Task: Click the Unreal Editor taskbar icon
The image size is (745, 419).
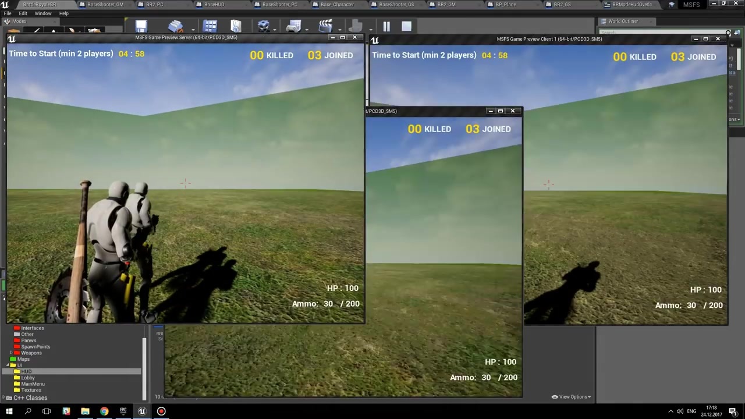Action: point(142,411)
